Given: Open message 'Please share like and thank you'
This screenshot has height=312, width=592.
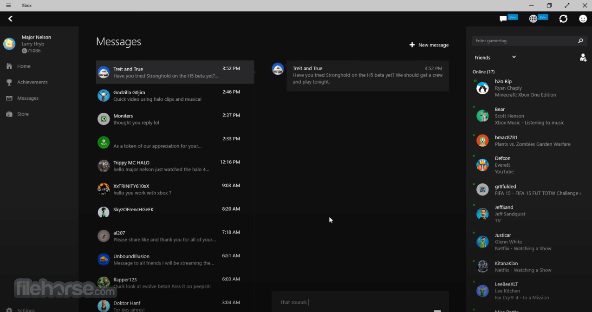Looking at the screenshot, I should tap(175, 236).
